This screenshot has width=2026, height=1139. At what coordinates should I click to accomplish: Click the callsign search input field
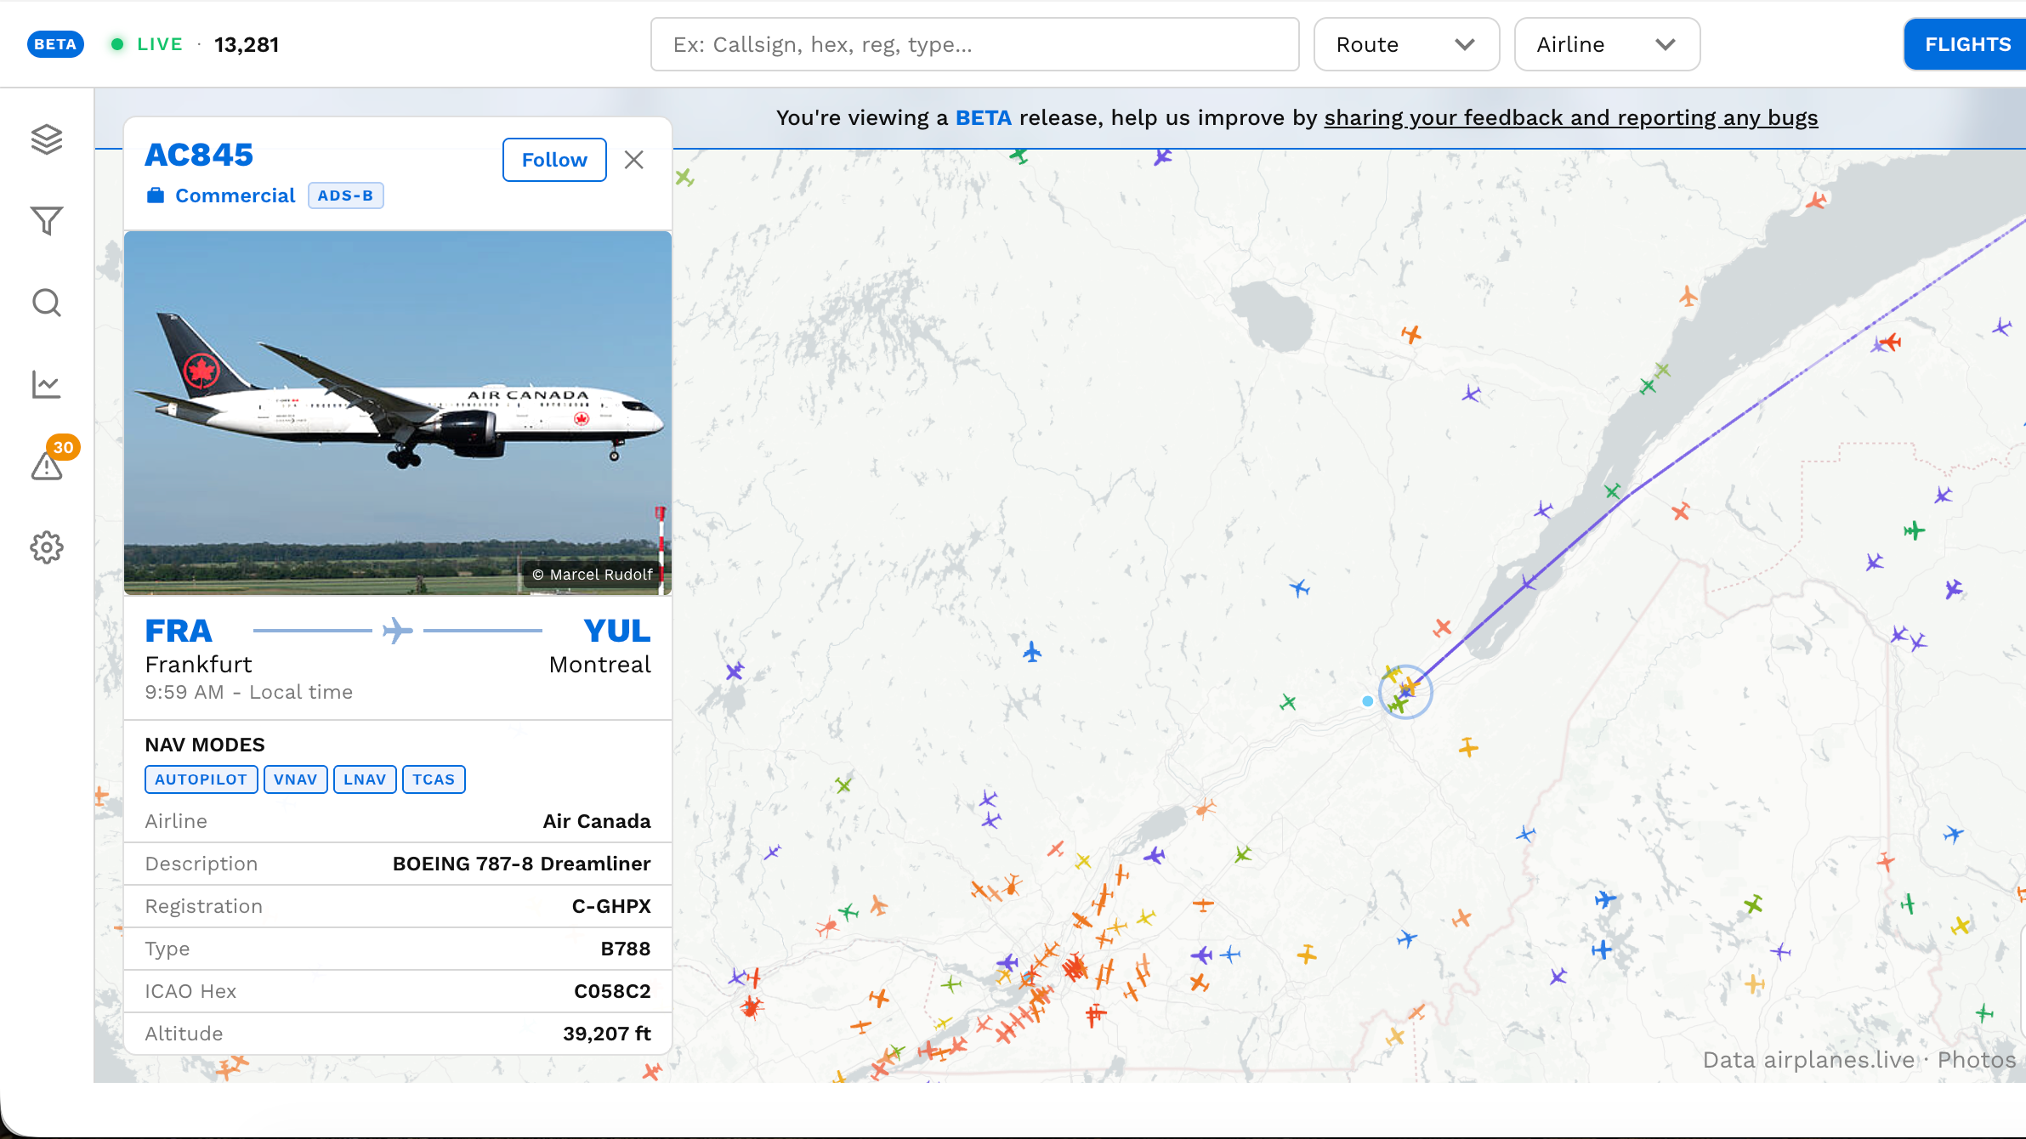(974, 44)
